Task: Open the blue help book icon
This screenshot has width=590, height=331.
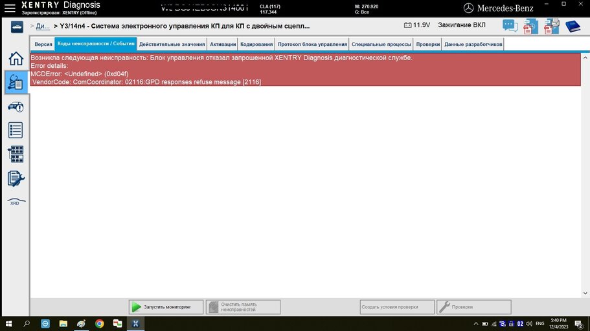Action: [573, 27]
